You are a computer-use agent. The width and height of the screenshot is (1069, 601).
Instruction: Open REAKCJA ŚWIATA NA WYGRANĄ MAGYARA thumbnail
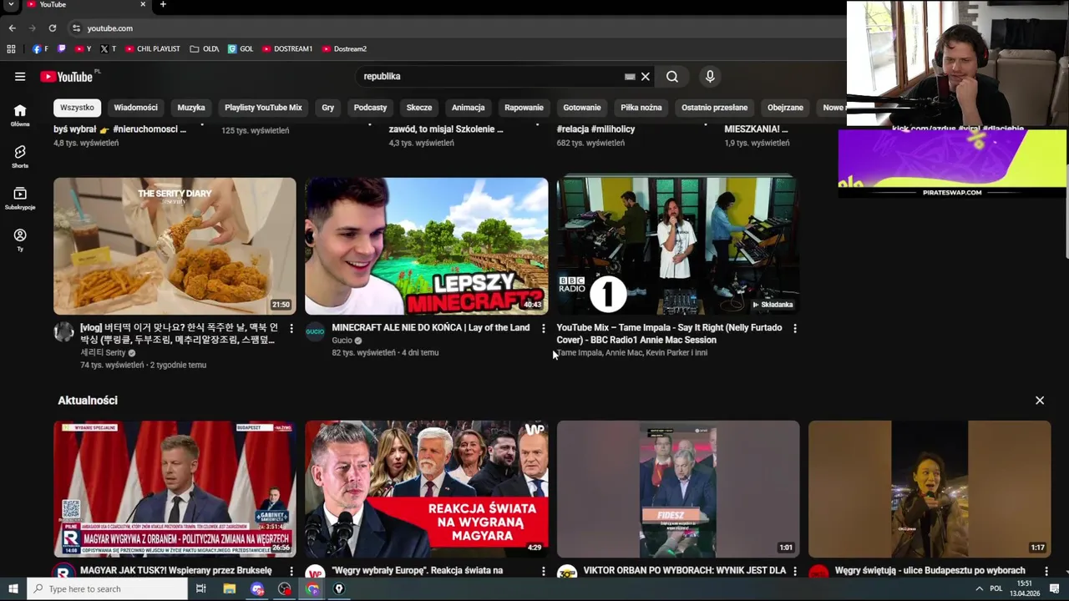coord(427,489)
